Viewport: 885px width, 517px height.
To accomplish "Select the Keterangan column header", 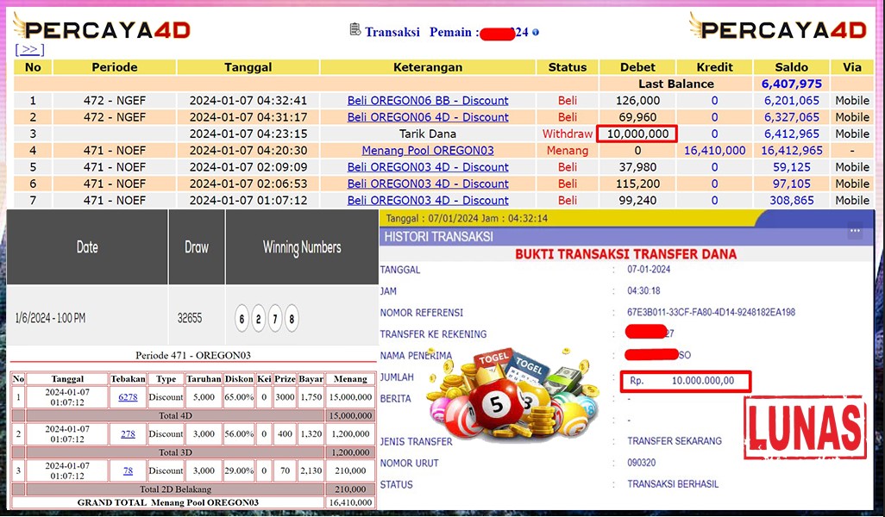I will tap(428, 67).
